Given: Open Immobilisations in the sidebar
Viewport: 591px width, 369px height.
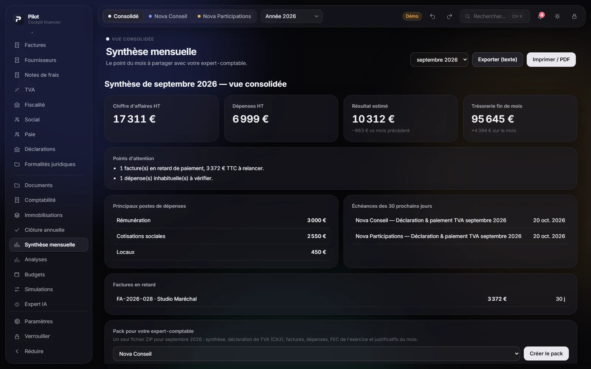Looking at the screenshot, I should click(48, 215).
